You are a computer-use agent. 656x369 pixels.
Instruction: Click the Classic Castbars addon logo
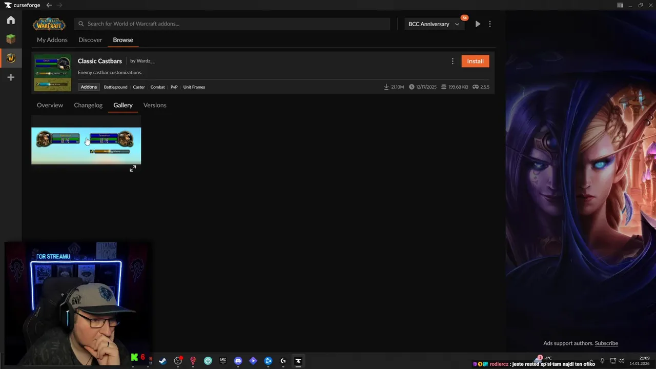pos(52,74)
